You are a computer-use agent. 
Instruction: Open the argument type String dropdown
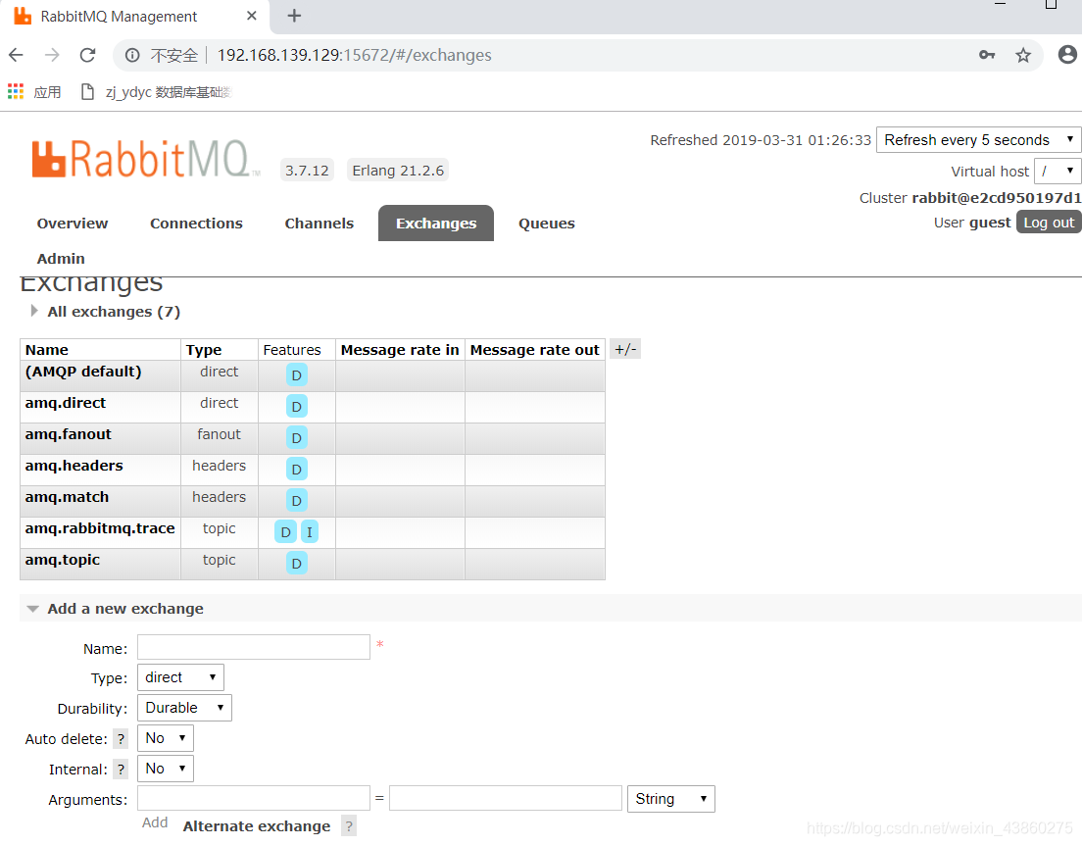(670, 799)
